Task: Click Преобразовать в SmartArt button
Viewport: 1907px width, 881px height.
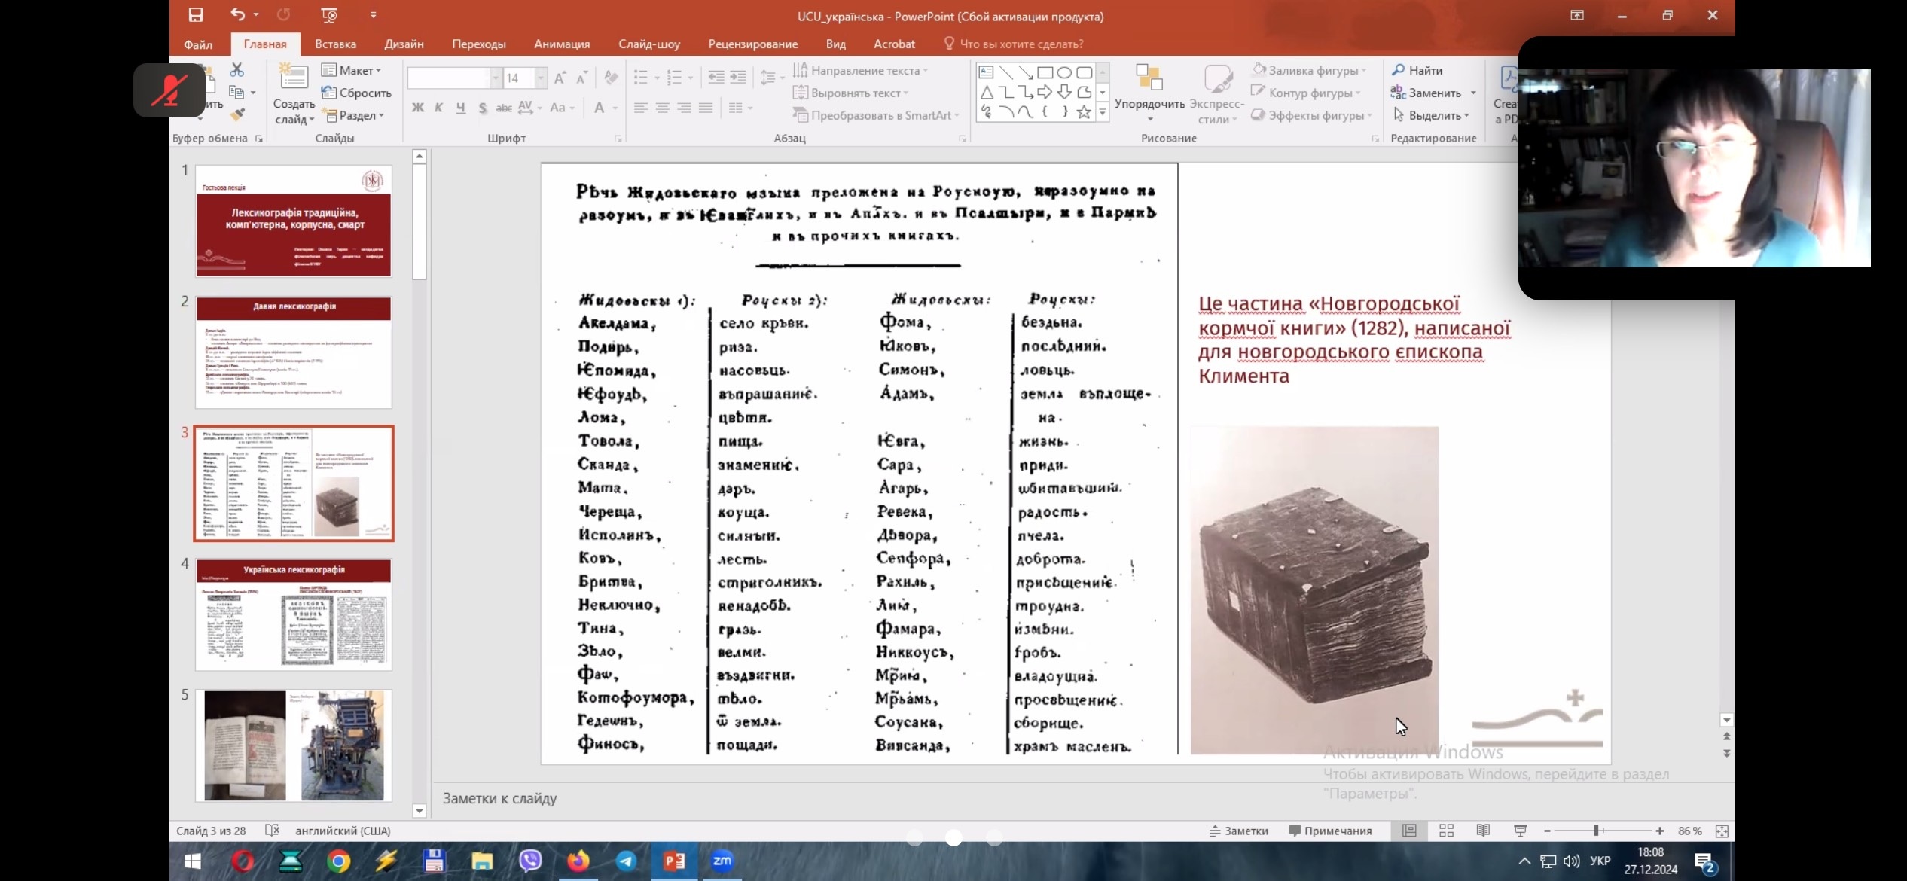Action: [x=876, y=115]
